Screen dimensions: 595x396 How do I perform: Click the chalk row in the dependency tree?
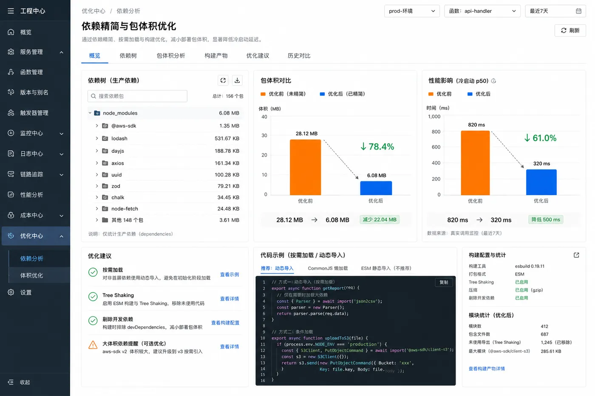tap(165, 198)
